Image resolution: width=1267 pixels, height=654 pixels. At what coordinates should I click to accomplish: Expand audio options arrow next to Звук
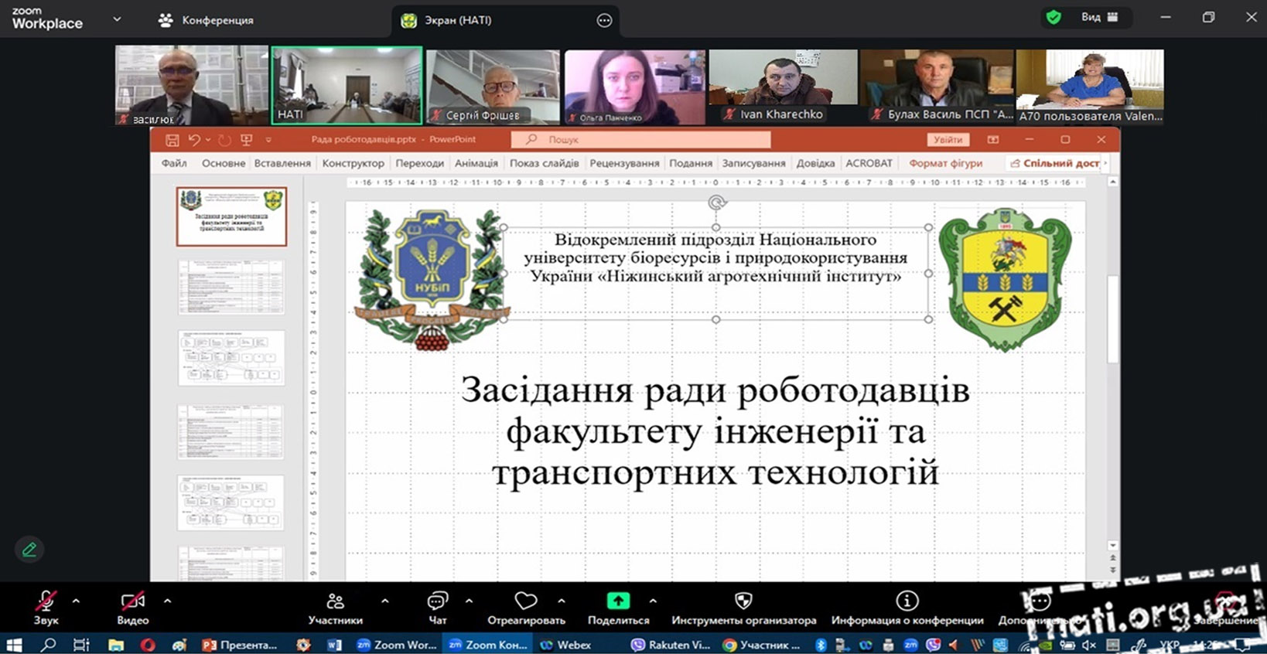[x=76, y=601]
